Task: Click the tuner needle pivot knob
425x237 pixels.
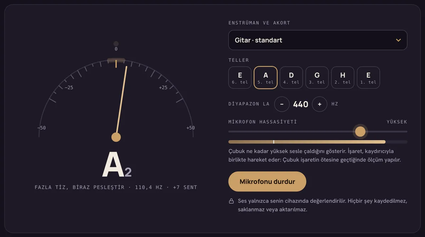Action: coord(116,137)
